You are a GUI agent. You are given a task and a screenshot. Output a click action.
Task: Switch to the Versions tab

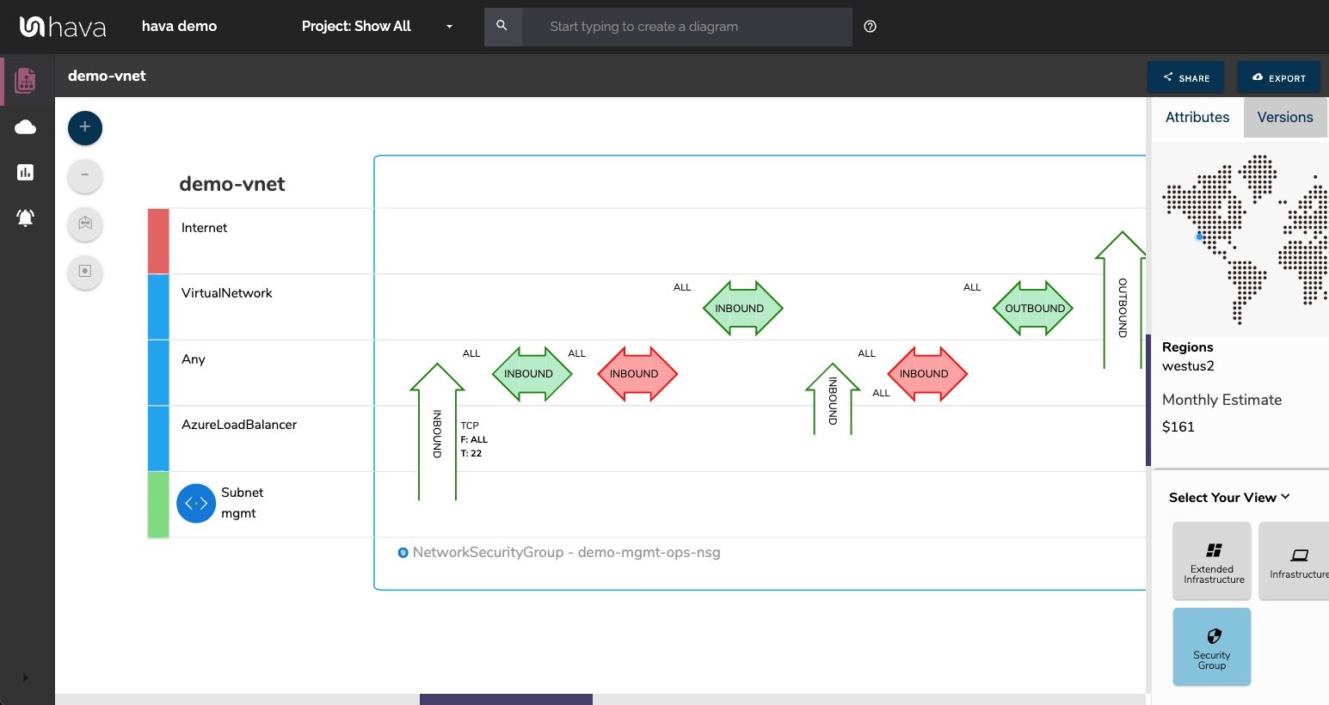tap(1284, 117)
